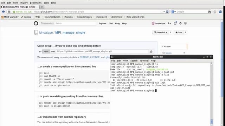Open the Terminal window's Search menu
225x126 pixels.
134,61
